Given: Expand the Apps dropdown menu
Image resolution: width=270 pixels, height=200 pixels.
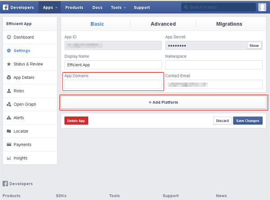Looking at the screenshot, I should (x=49, y=7).
